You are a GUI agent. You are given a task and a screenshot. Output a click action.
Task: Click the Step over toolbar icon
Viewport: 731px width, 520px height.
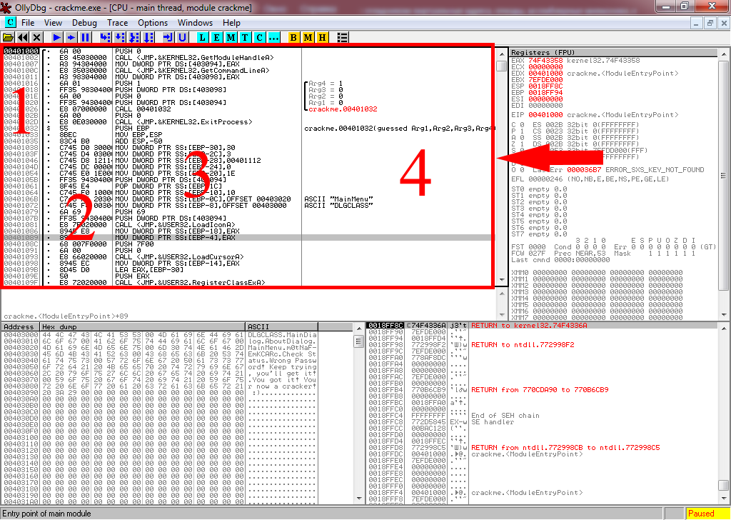pyautogui.click(x=119, y=37)
